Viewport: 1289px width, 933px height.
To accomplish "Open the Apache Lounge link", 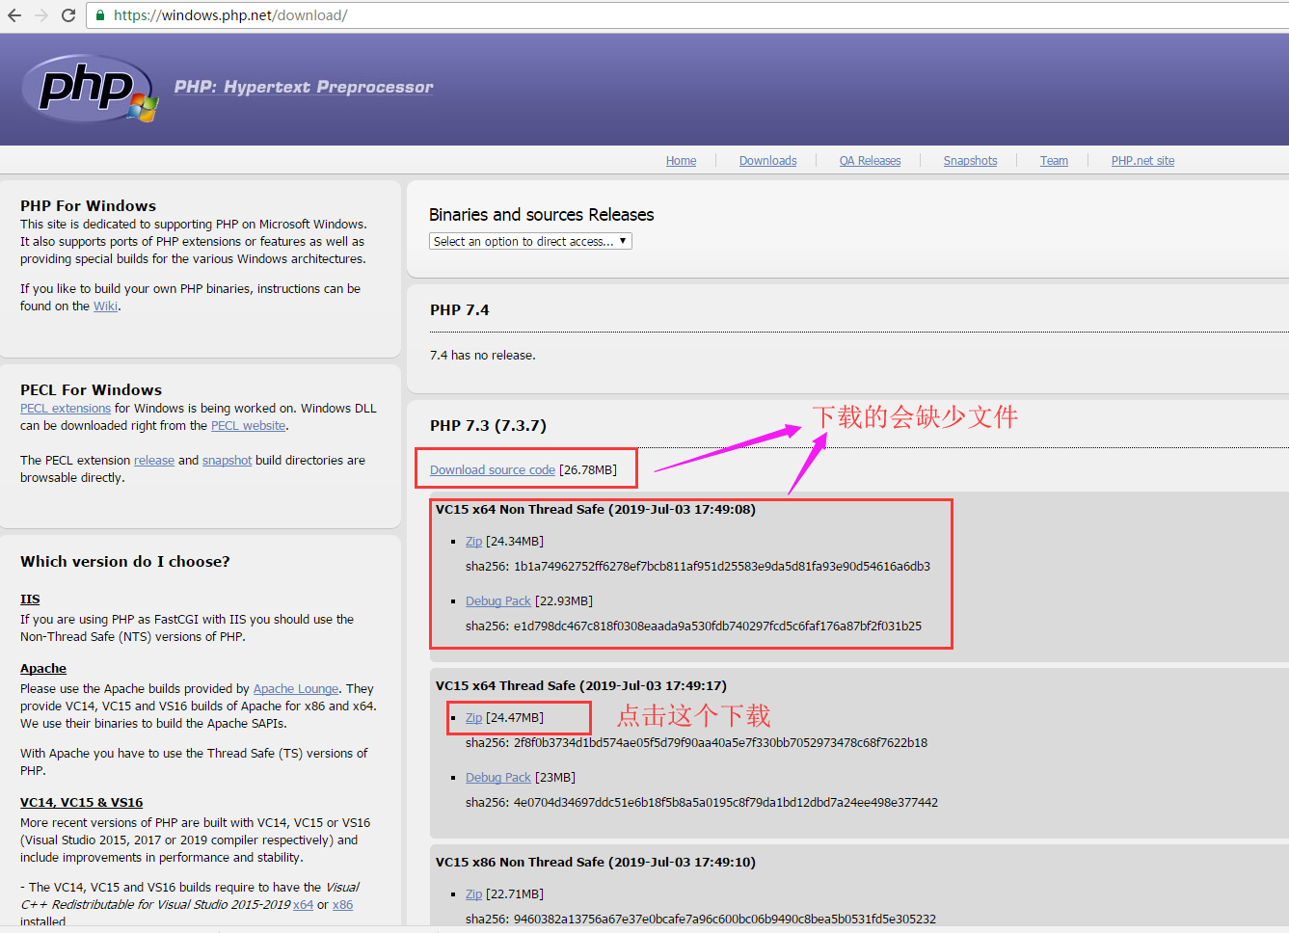I will click(x=295, y=688).
